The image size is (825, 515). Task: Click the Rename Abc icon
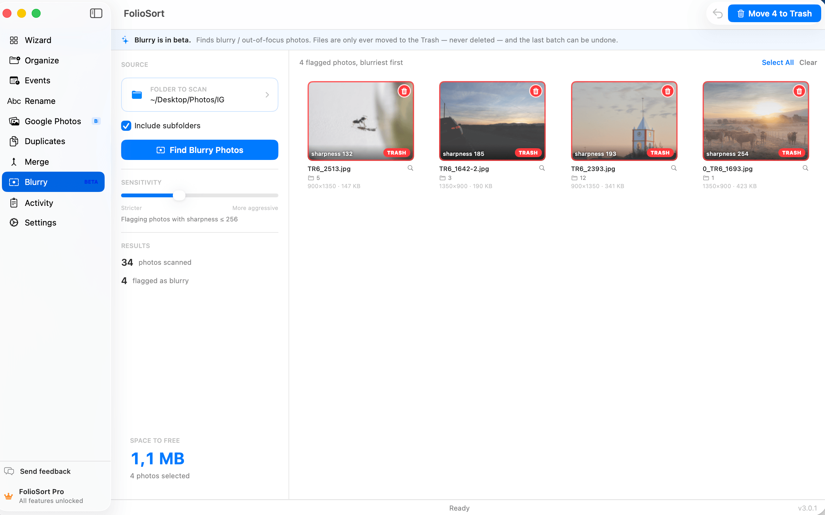[x=14, y=101]
